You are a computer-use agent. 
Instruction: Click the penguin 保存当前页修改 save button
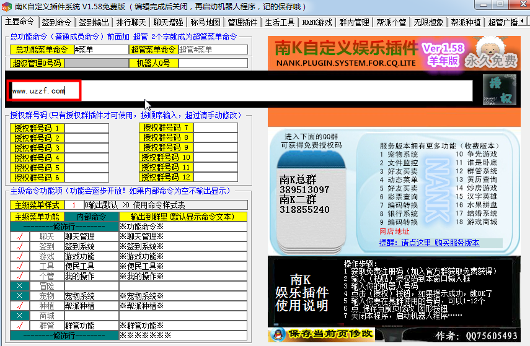point(322,334)
